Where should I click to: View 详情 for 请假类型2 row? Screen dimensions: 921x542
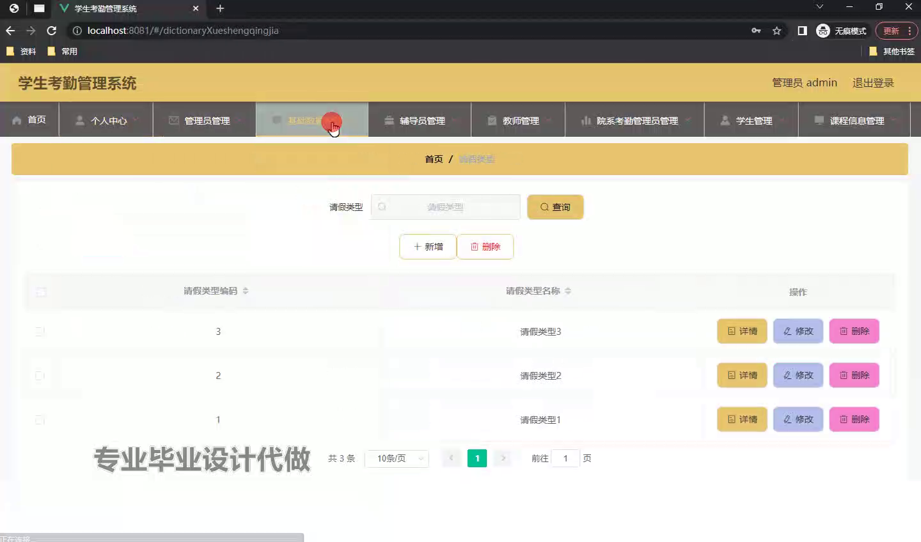tap(742, 375)
